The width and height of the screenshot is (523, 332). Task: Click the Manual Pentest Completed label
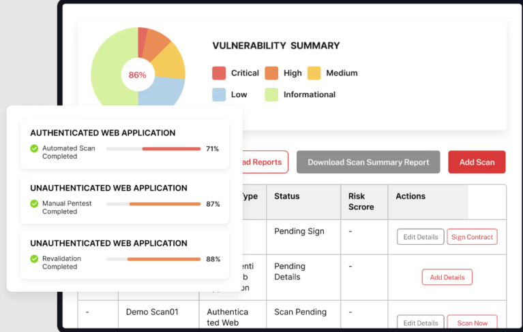point(67,207)
